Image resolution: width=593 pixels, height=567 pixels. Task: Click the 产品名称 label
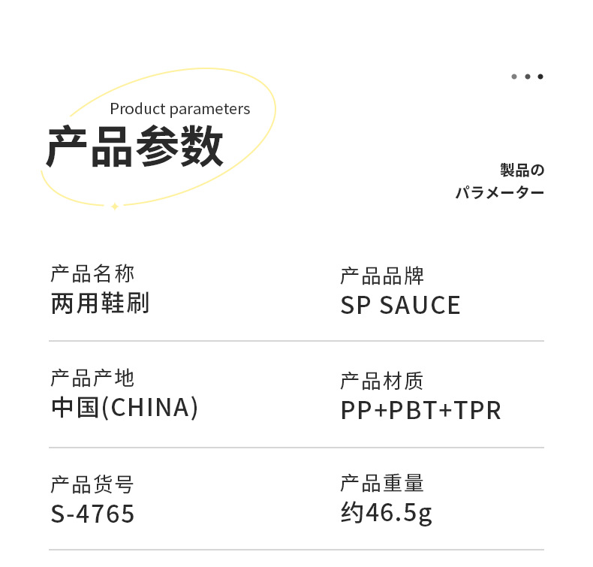tap(92, 273)
